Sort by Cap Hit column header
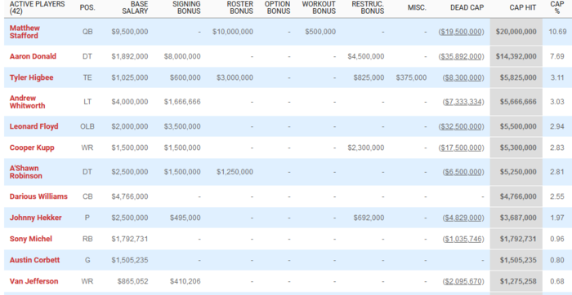Screen dimensions: 572x295 pos(523,7)
